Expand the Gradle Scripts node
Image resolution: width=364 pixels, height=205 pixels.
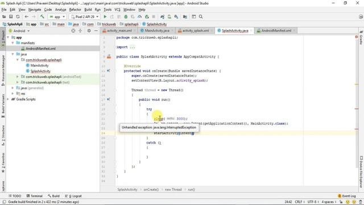point(8,99)
